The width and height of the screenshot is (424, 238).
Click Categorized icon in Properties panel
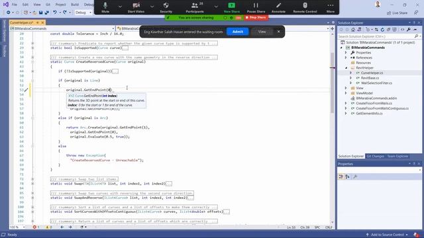coord(341,177)
